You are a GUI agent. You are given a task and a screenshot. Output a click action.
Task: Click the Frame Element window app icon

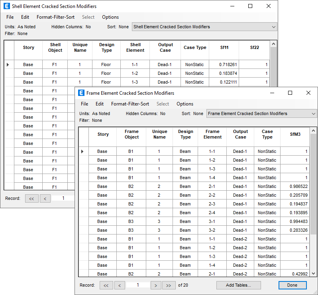coord(81,93)
